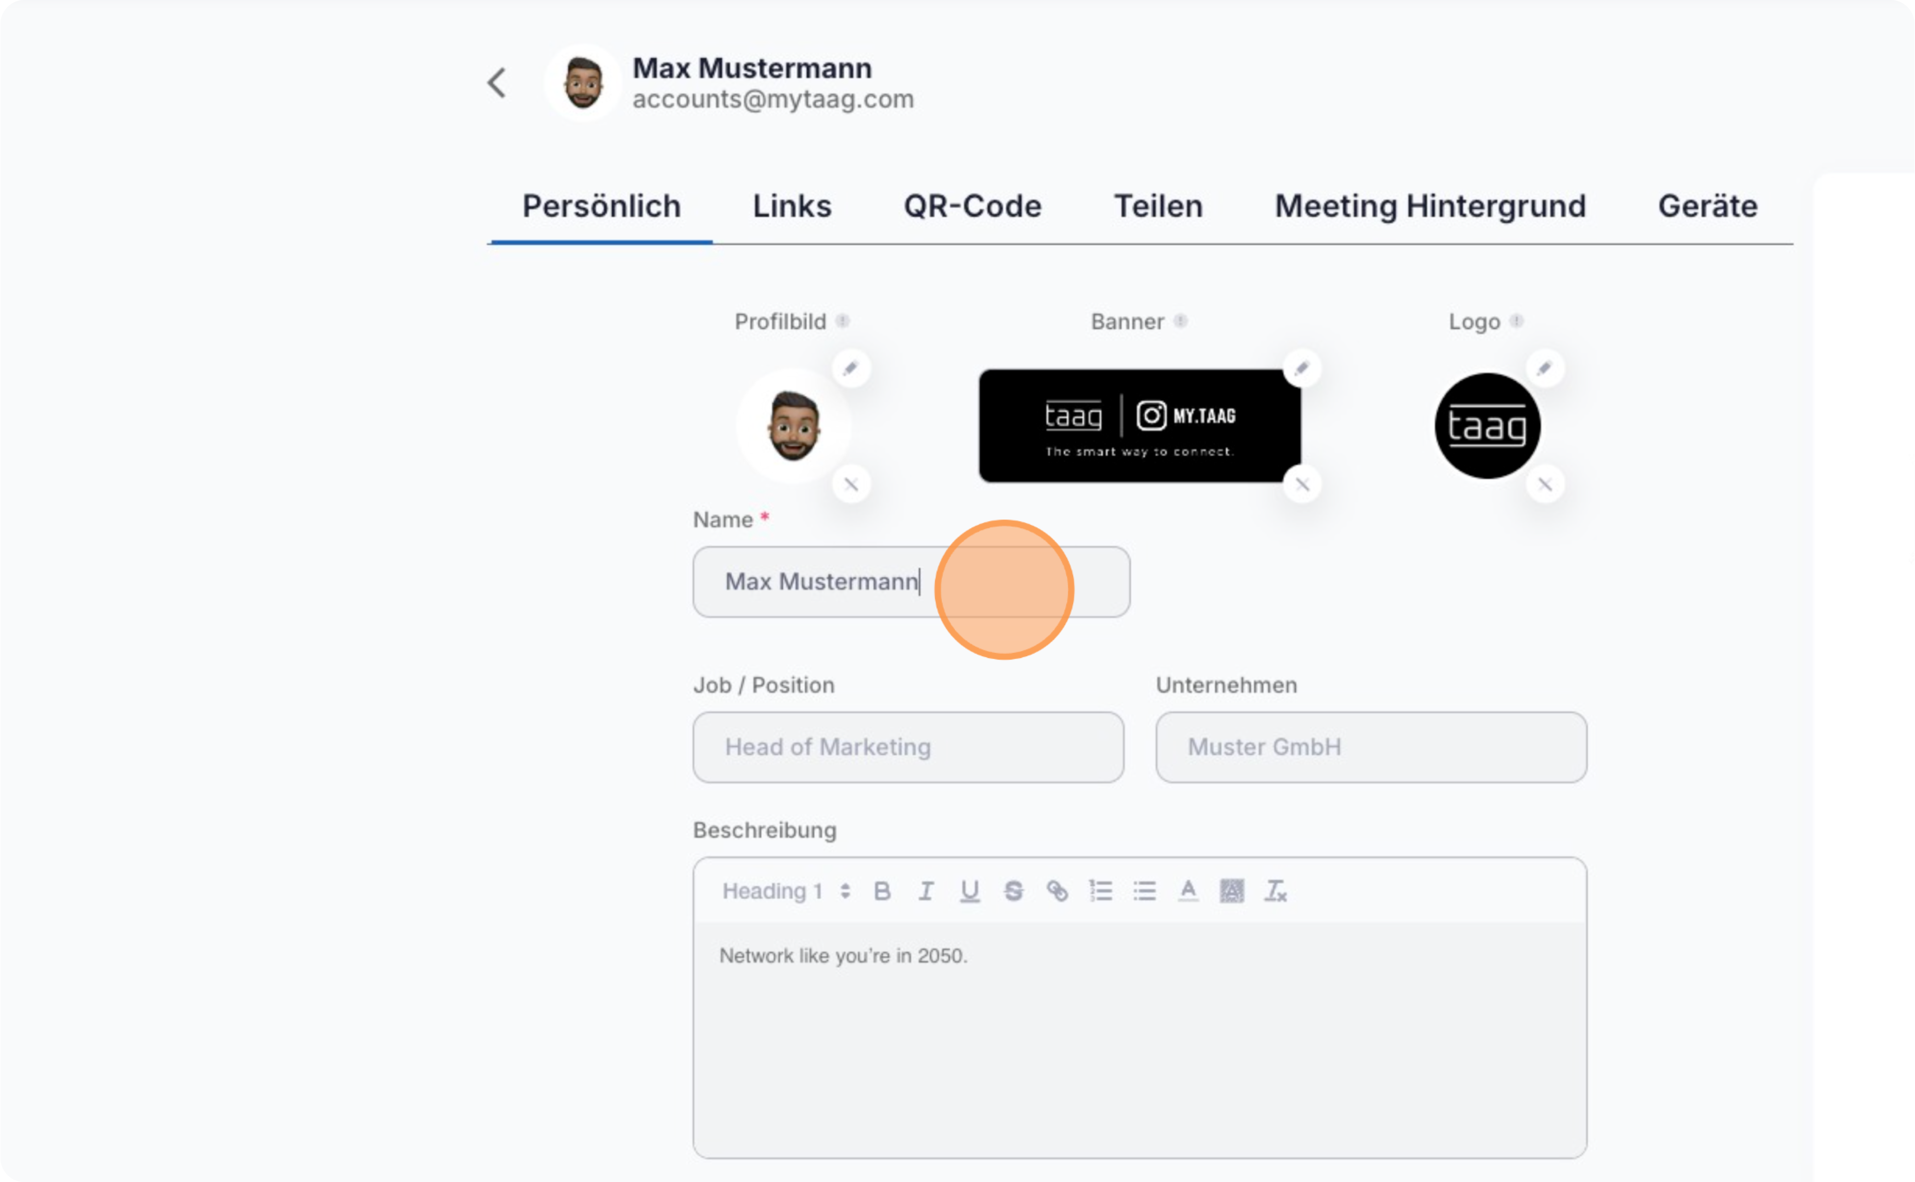
Task: Edit the Profilbild with pencil icon
Action: pyautogui.click(x=851, y=368)
